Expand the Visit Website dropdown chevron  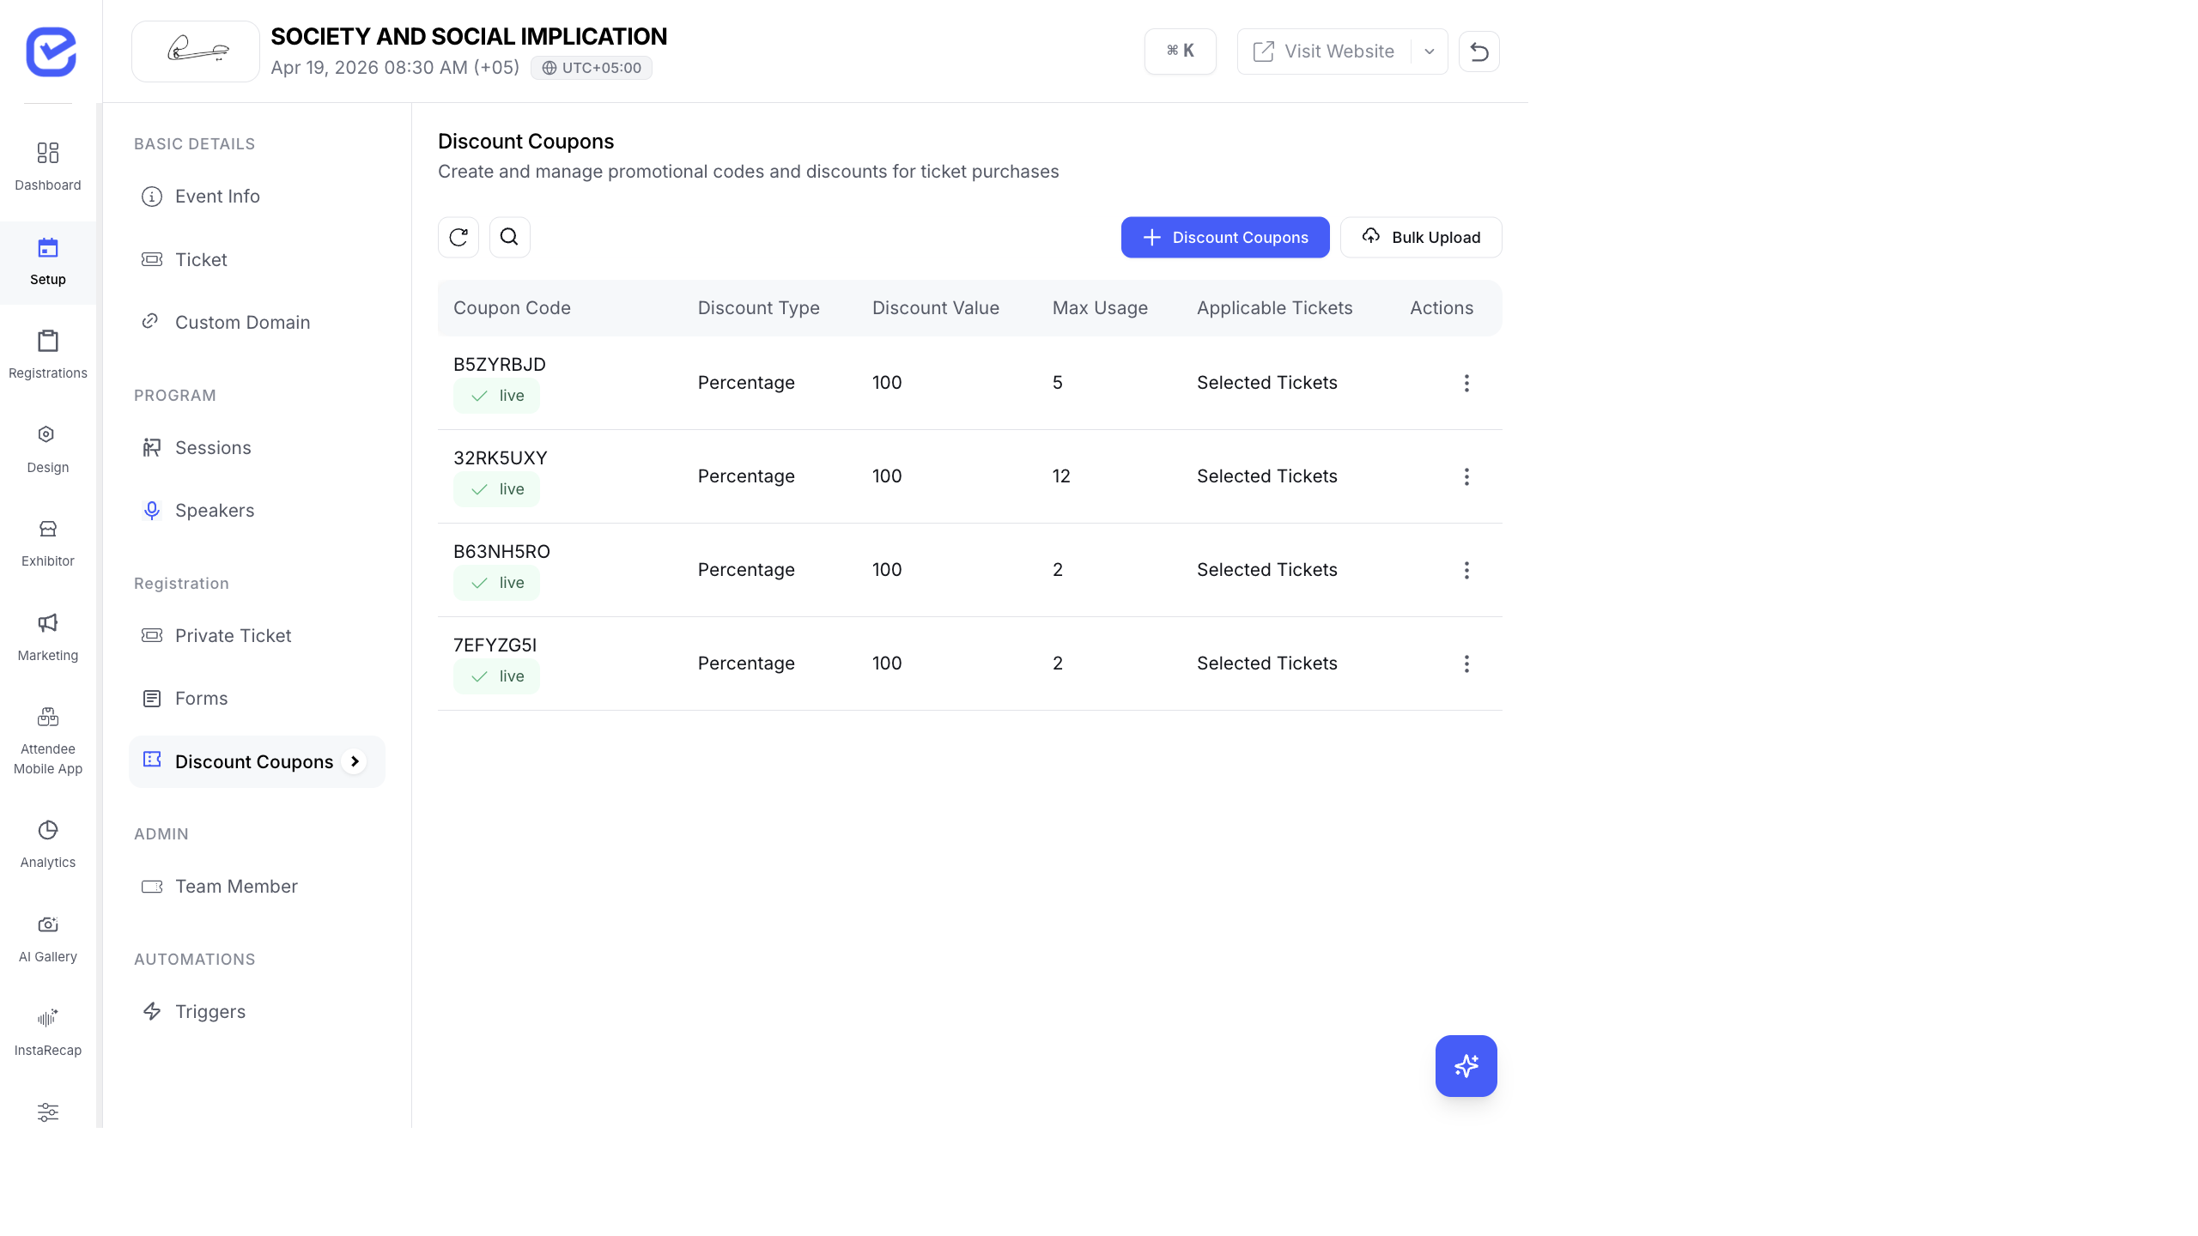tap(1429, 51)
